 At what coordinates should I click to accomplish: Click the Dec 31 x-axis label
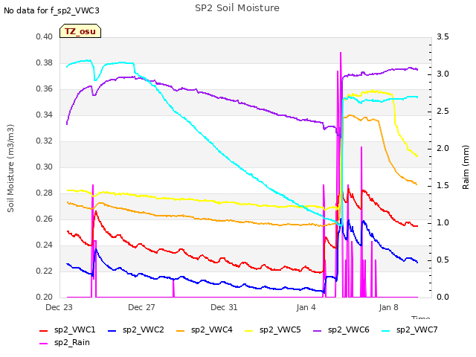(x=224, y=307)
